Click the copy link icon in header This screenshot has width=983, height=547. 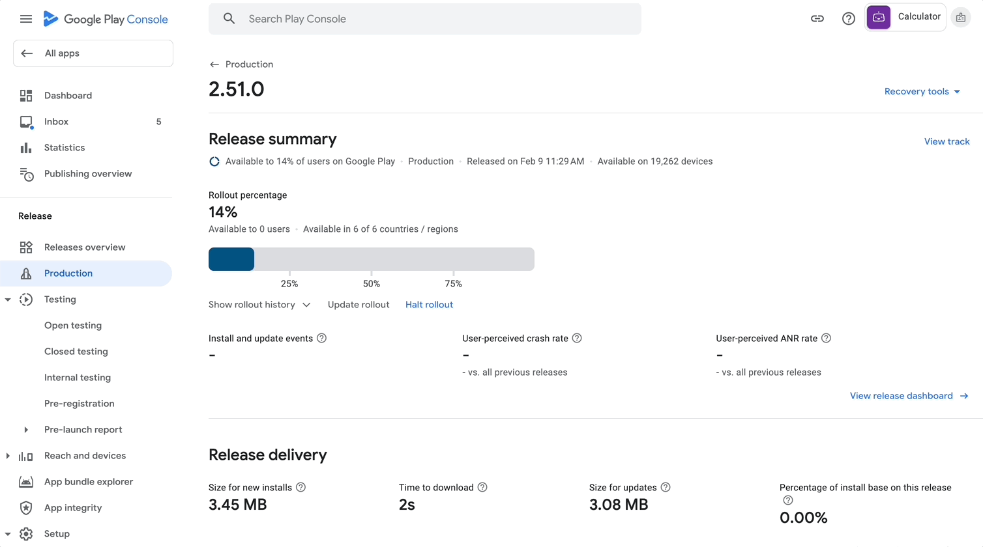(817, 19)
